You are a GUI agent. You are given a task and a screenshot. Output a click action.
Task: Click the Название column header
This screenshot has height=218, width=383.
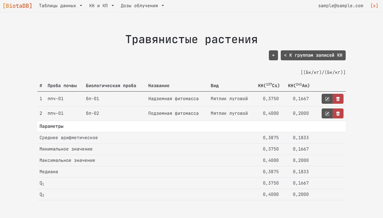(159, 86)
